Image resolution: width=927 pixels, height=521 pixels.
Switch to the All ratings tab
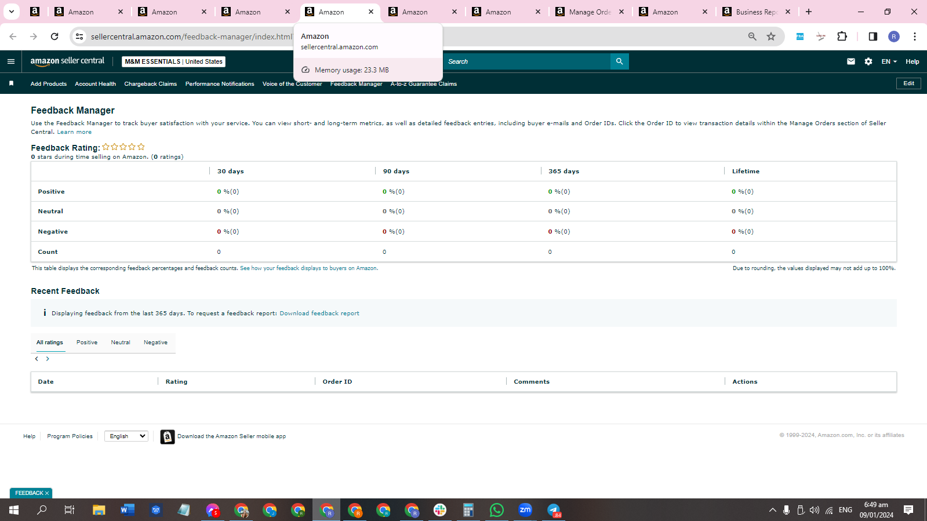click(50, 343)
